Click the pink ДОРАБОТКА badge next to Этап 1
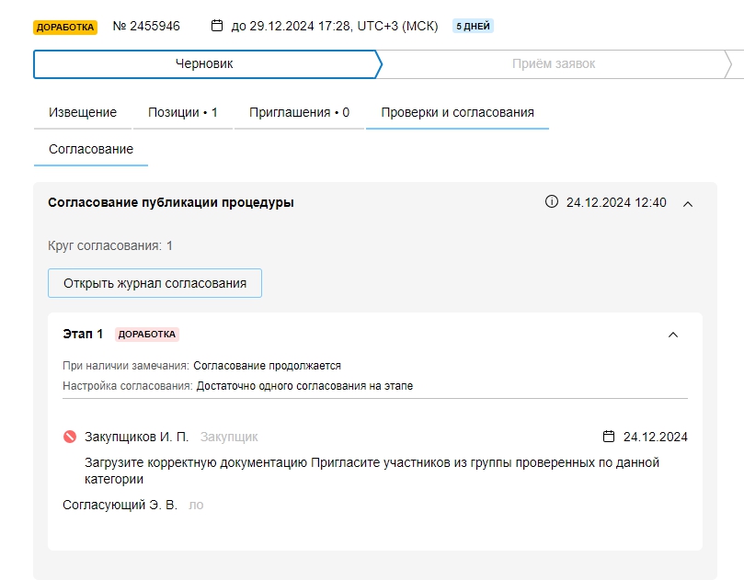The image size is (744, 580). pyautogui.click(x=147, y=335)
